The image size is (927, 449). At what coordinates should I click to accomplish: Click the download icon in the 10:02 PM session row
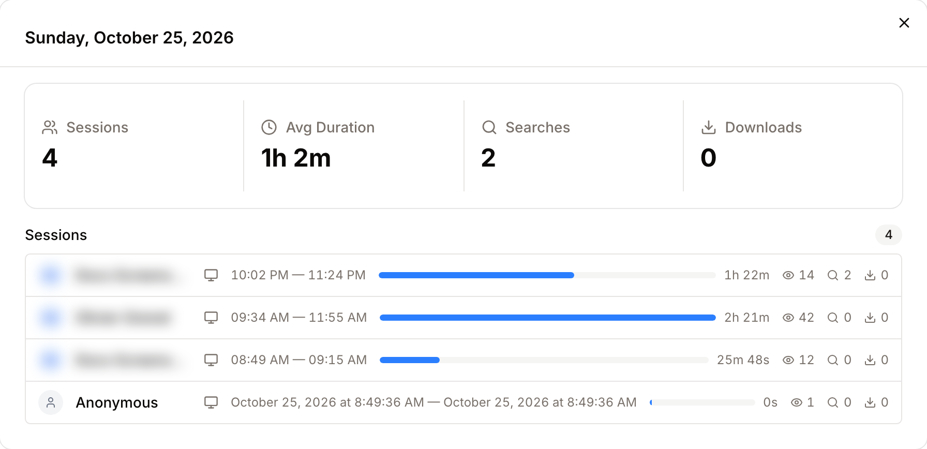(870, 275)
